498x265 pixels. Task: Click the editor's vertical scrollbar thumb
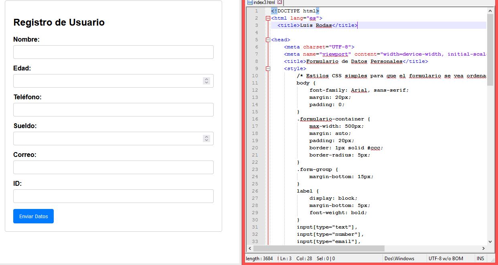[490, 48]
